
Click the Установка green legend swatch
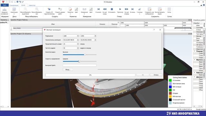pos(170,80)
